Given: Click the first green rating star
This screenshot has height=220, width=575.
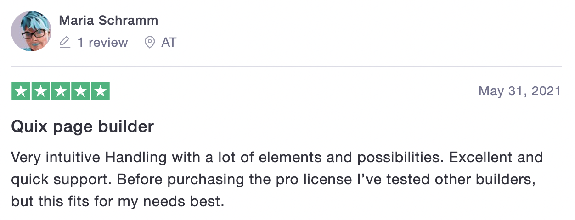Looking at the screenshot, I should (21, 91).
